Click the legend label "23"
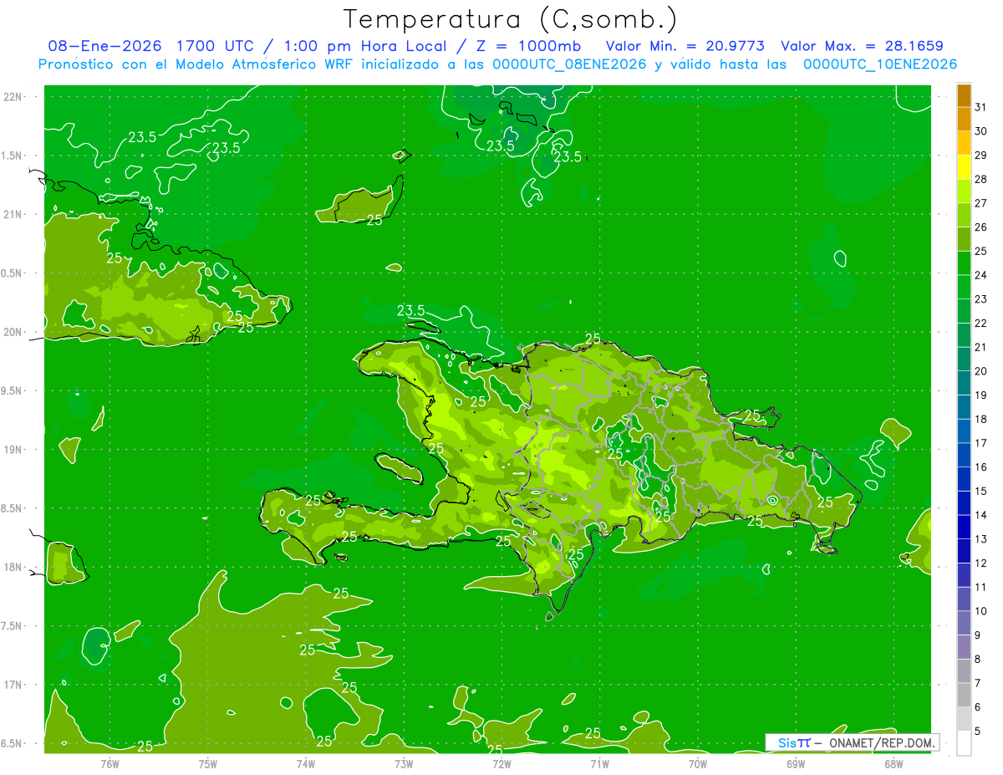Image resolution: width=1003 pixels, height=775 pixels. [981, 299]
